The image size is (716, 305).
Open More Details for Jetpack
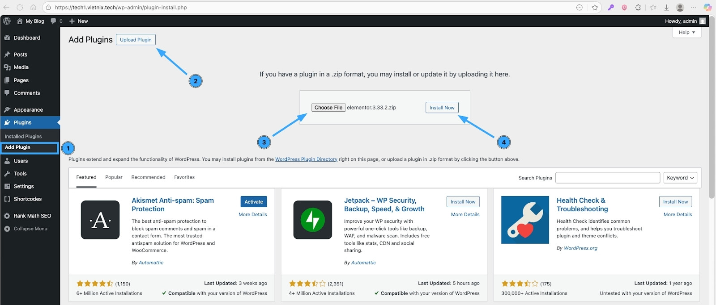(x=465, y=215)
